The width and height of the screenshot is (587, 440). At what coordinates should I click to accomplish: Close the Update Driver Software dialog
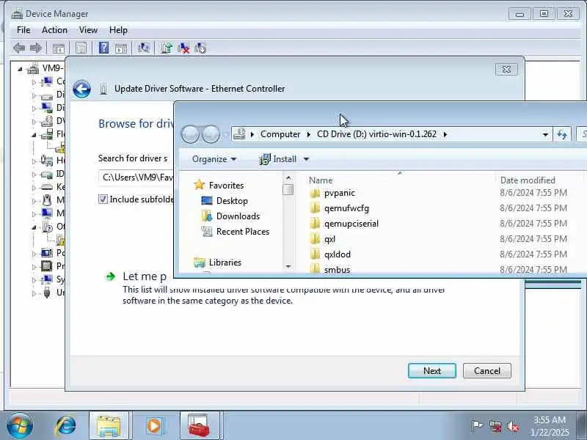click(x=506, y=69)
